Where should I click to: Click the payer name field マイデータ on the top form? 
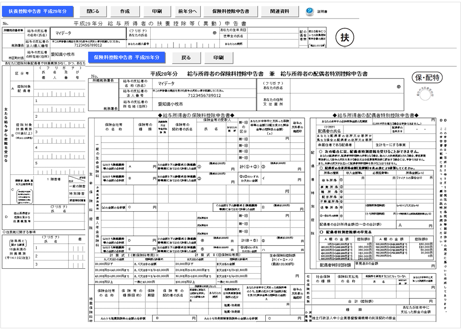[x=88, y=33]
